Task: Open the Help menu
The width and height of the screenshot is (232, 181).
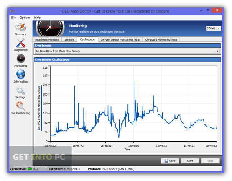Action: [37, 18]
